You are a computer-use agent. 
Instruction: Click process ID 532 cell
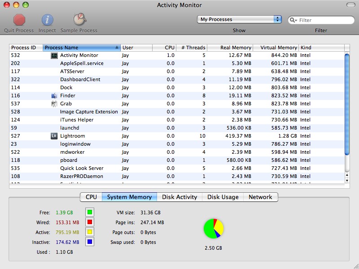(x=15, y=55)
